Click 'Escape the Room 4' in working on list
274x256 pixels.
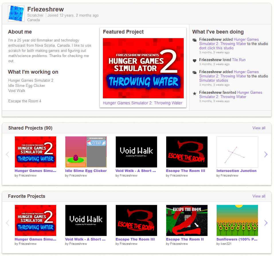pos(25,101)
